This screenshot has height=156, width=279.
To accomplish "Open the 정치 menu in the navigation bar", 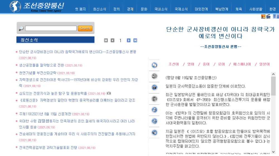I will point(117,9).
